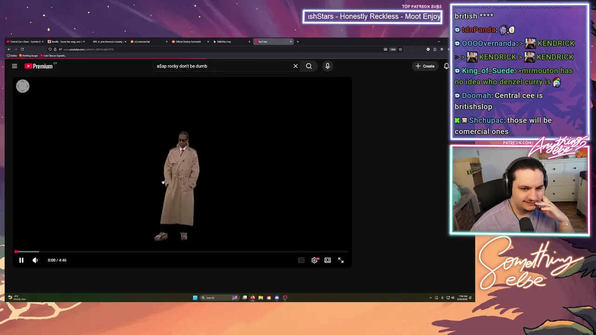Click the picture-in-picture address bar icon
Image resolution: width=596 pixels, height=335 pixels.
coord(385,49)
